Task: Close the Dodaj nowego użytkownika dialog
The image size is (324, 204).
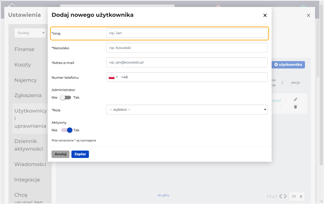Action: tap(265, 15)
